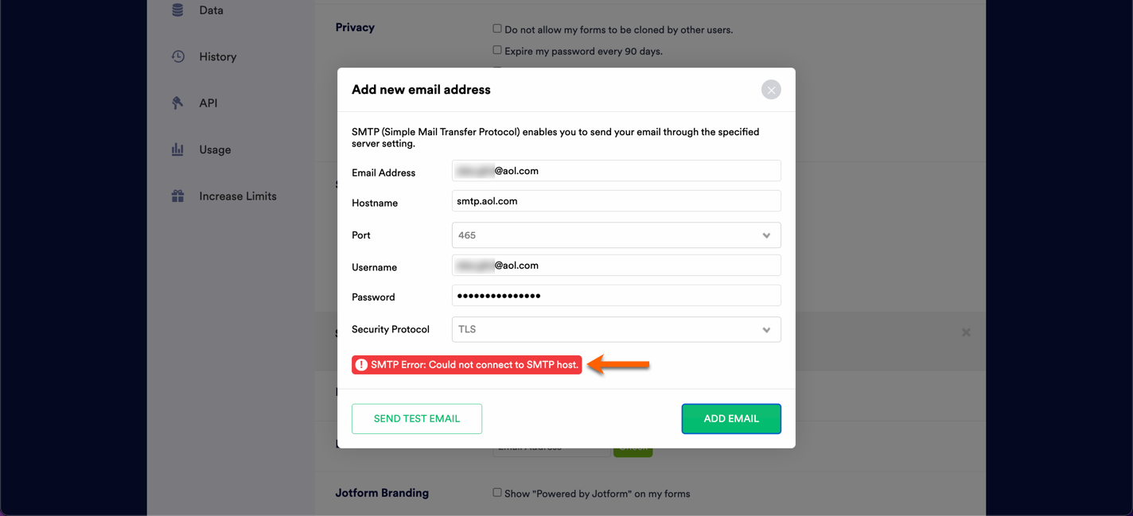Click the Send Test Email button
Screen dimensions: 1133x516
click(x=417, y=419)
